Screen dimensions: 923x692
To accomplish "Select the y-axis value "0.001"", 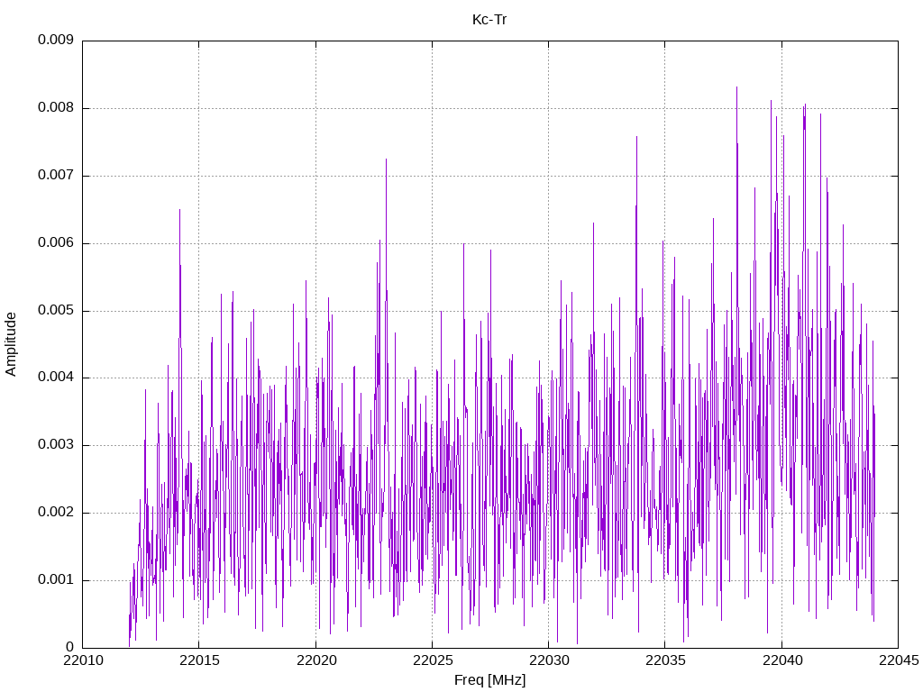I will [56, 580].
